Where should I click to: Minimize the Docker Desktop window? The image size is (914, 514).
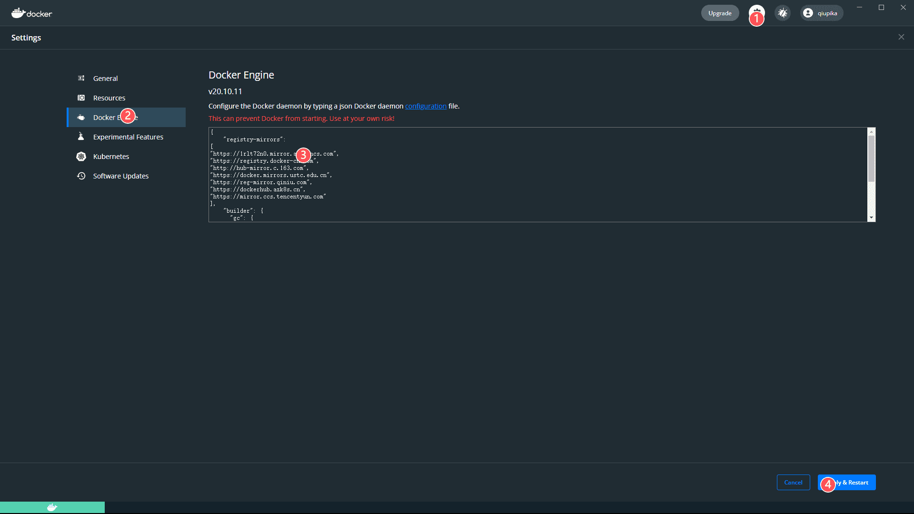(x=859, y=7)
